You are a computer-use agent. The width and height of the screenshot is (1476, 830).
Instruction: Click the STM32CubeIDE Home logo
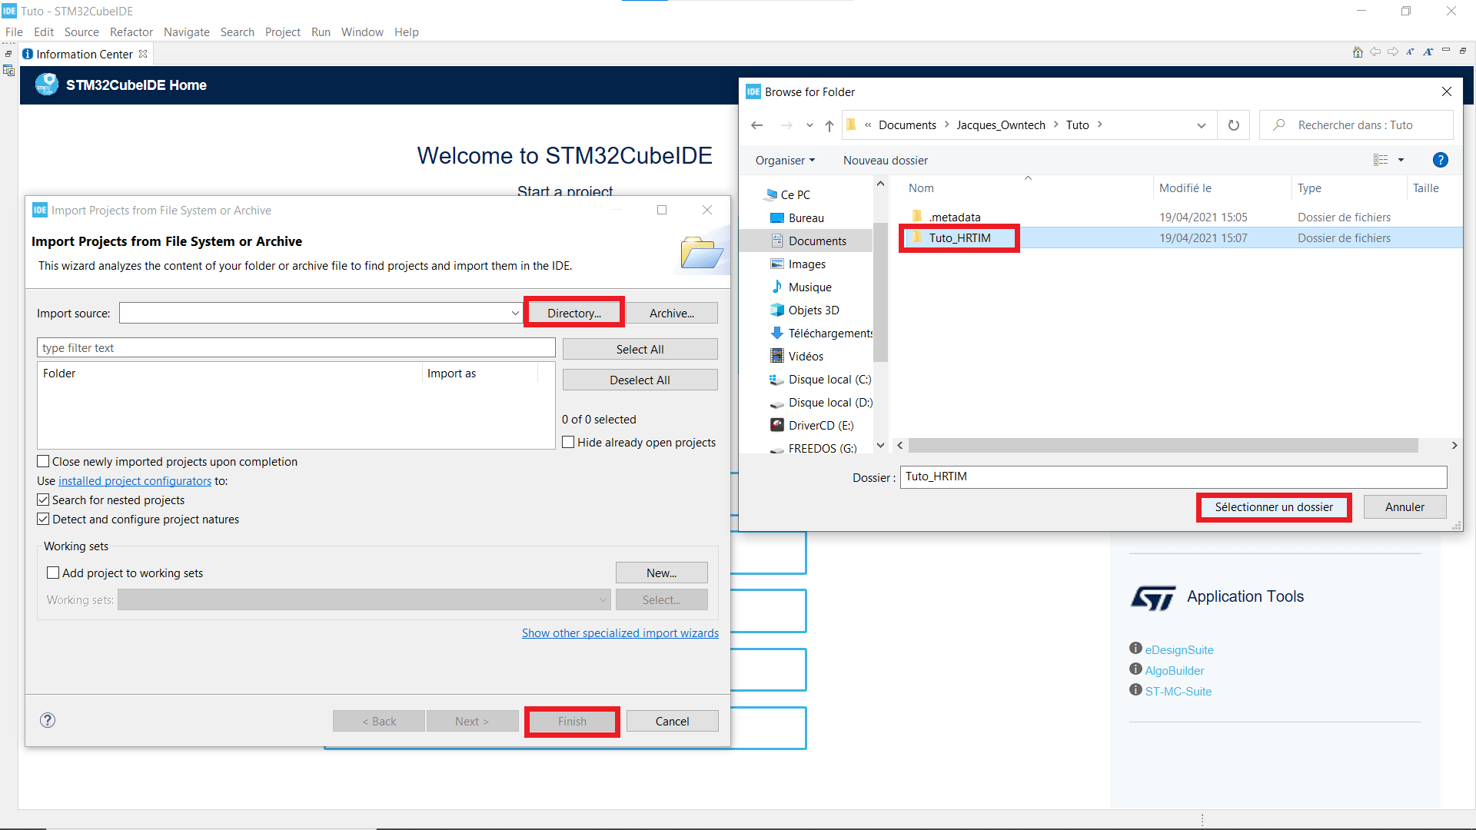tap(47, 85)
